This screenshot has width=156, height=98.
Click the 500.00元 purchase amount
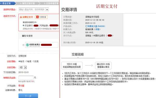[x=89, y=32]
